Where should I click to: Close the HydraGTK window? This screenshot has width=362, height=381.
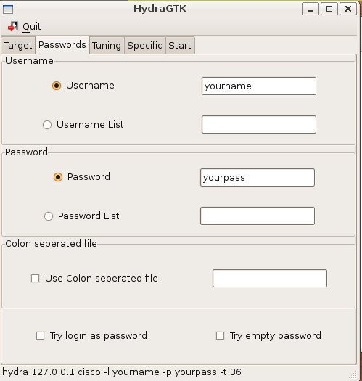coord(348,9)
